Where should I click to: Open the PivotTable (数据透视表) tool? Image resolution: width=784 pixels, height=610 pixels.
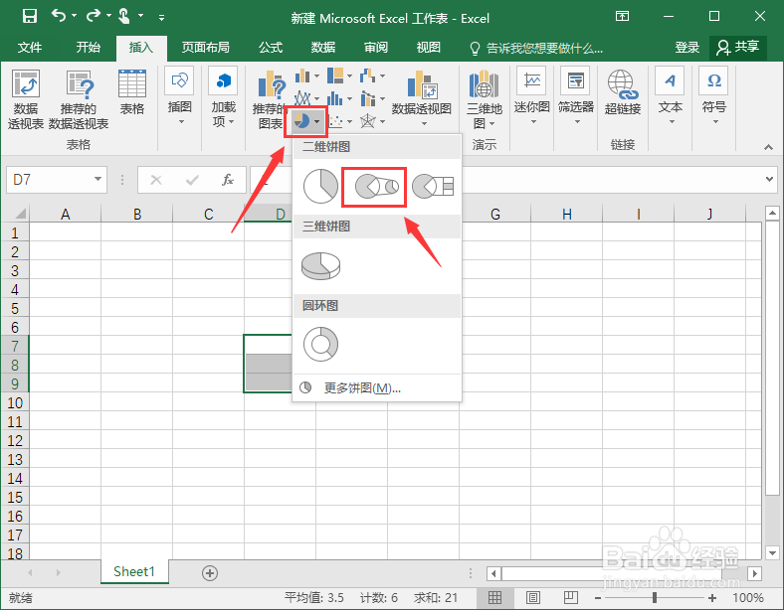pyautogui.click(x=26, y=99)
